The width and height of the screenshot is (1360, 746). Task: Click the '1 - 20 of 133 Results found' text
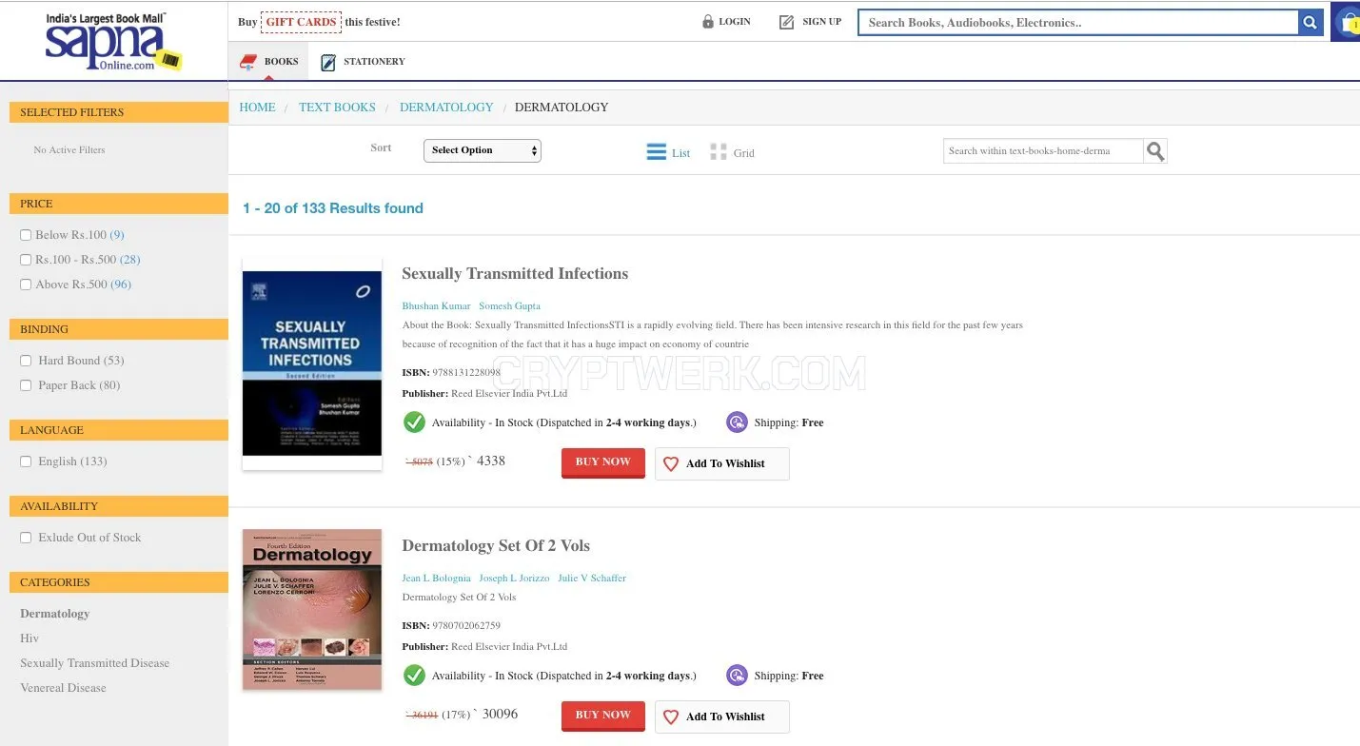coord(333,208)
